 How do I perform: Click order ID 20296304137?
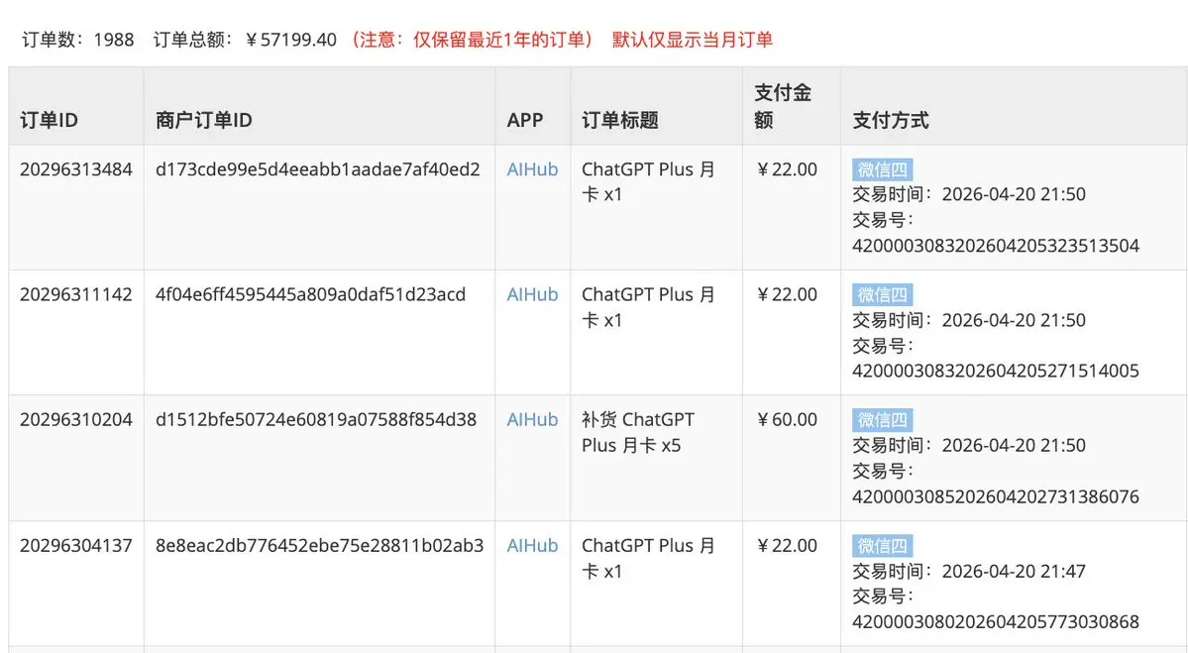click(x=75, y=545)
